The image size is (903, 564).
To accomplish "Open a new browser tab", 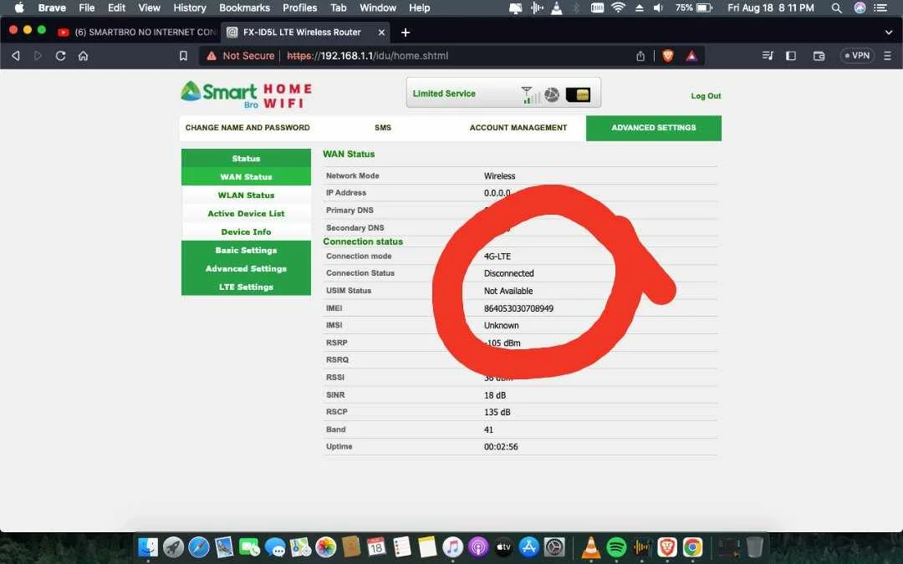I will [406, 33].
